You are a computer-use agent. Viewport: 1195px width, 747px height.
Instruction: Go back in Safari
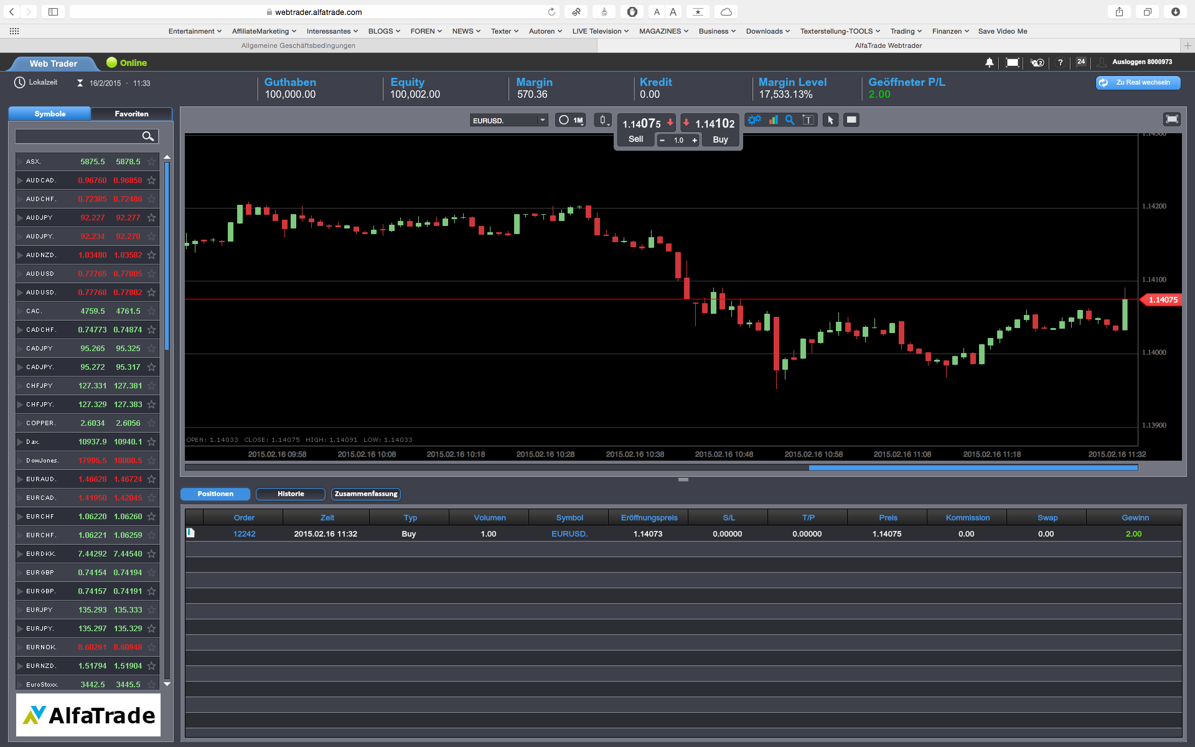(12, 12)
